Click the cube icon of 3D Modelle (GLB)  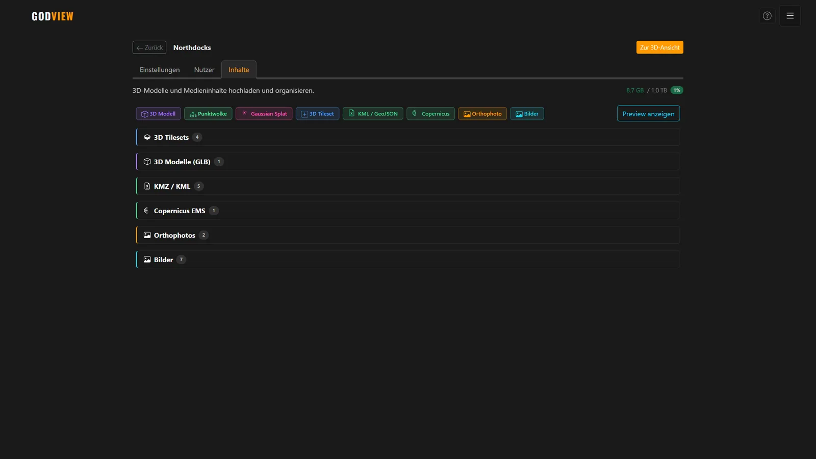(x=147, y=162)
